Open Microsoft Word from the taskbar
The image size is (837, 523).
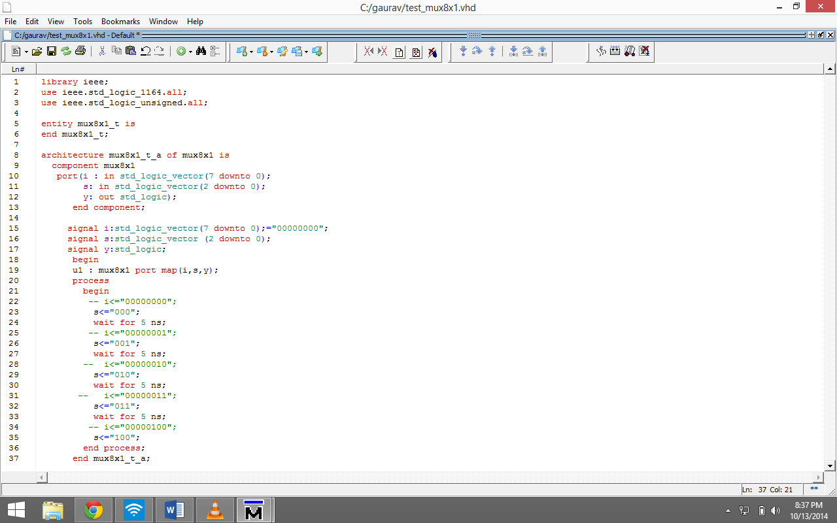(x=175, y=510)
